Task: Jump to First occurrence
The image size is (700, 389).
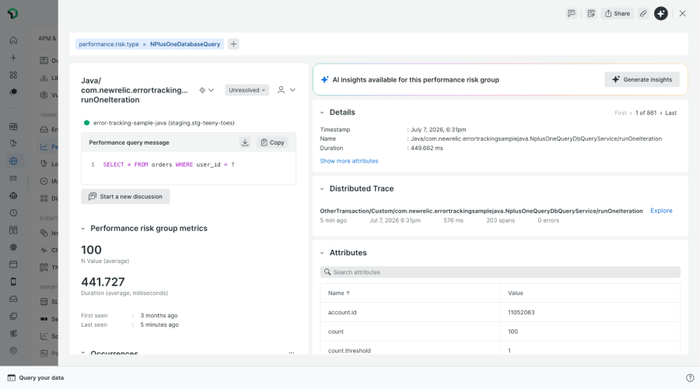Action: [x=621, y=113]
